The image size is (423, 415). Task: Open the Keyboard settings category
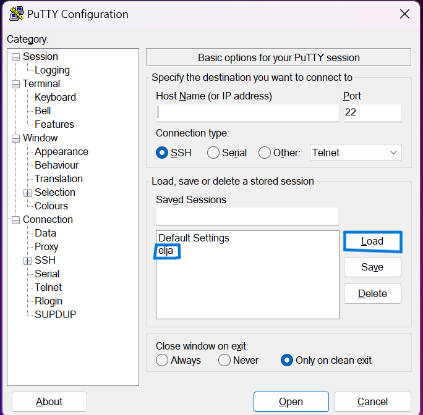55,98
